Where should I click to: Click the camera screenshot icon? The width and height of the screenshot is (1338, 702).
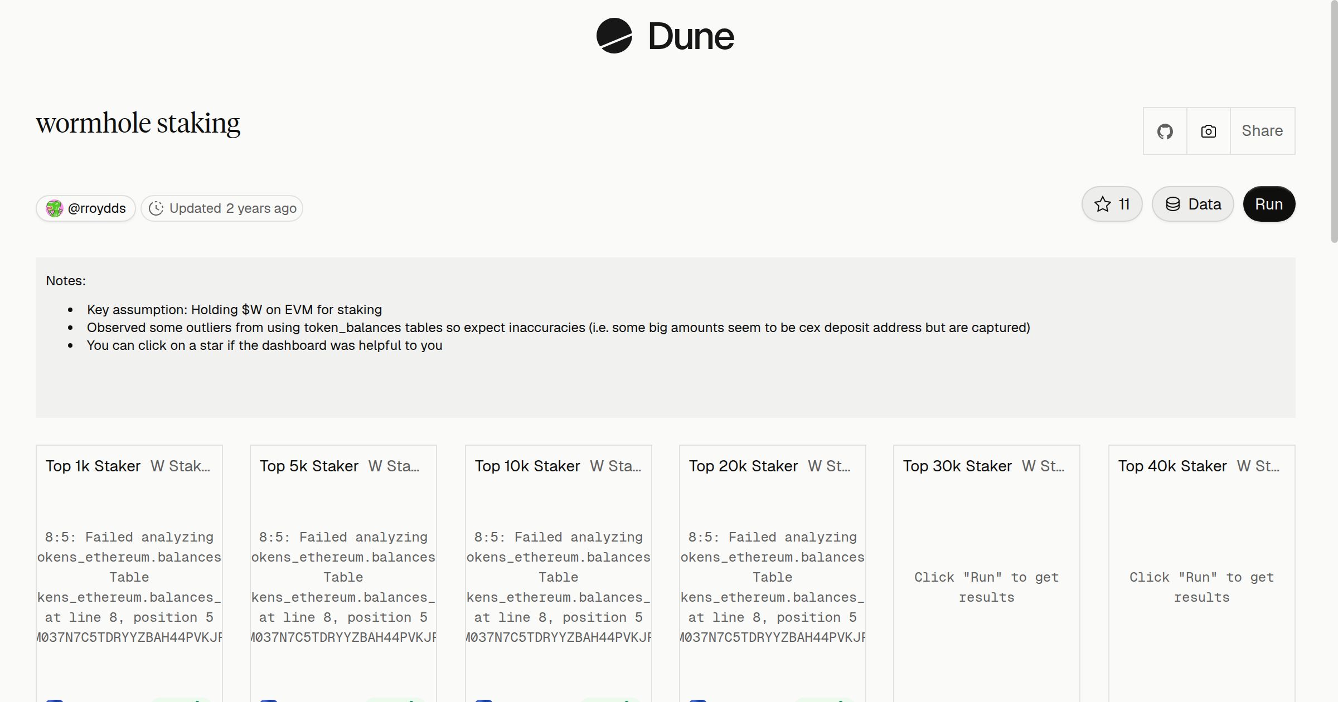pos(1209,131)
